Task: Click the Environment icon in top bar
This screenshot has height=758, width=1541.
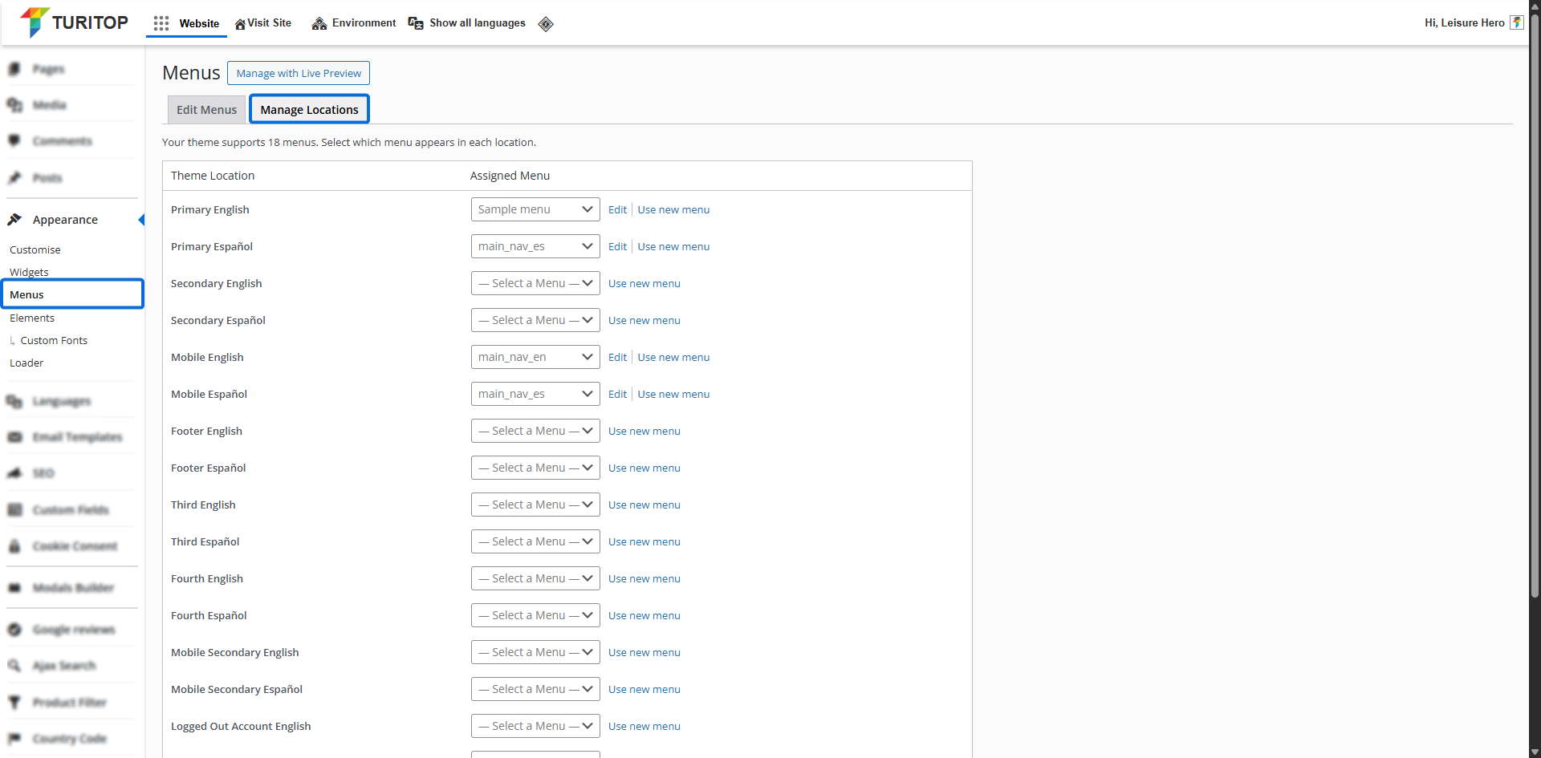Action: click(319, 23)
